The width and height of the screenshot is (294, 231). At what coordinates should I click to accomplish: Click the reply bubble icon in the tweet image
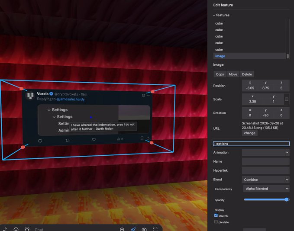point(40,141)
